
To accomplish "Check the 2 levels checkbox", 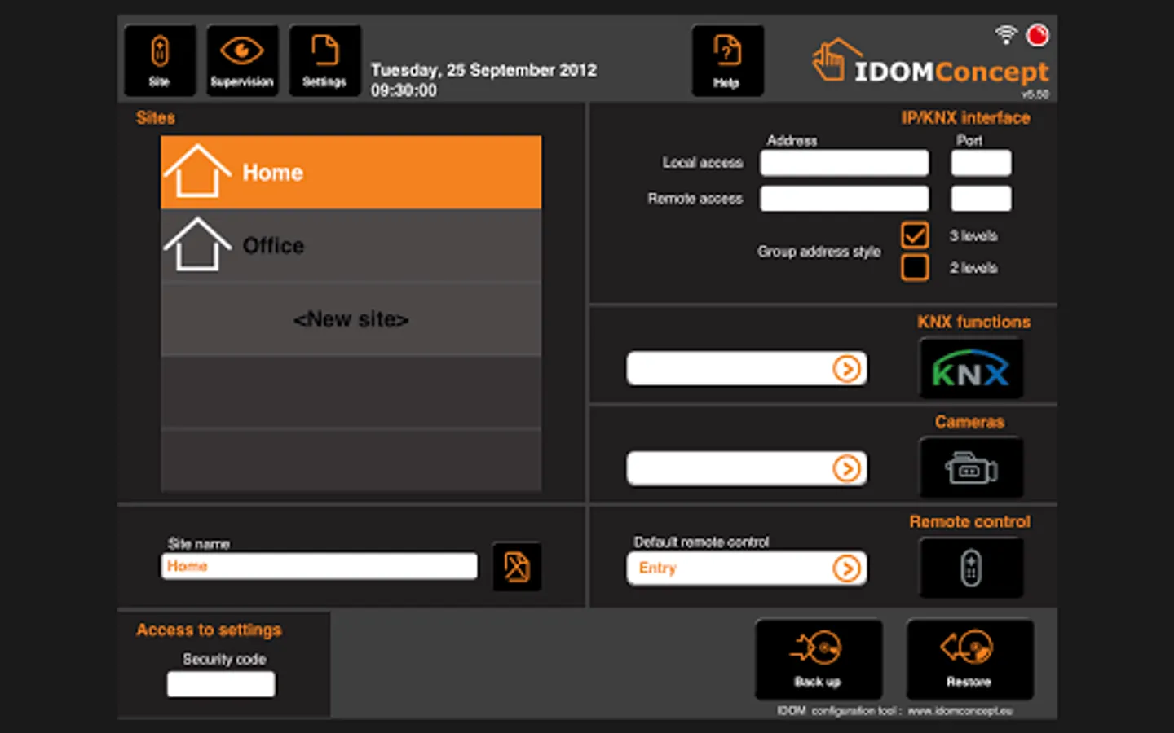I will [915, 267].
